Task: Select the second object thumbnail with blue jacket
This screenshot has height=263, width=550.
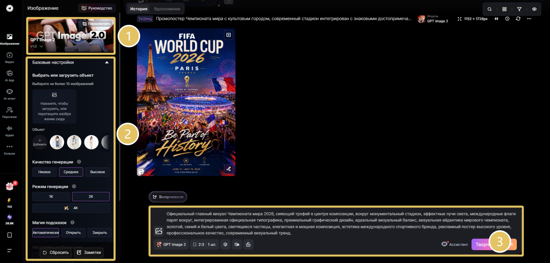Action: pyautogui.click(x=74, y=142)
